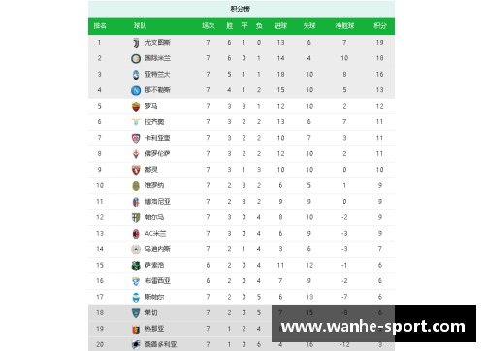
Task: Open the Sampdoria (桑普多利亚) row in last place
Action: pos(242,344)
